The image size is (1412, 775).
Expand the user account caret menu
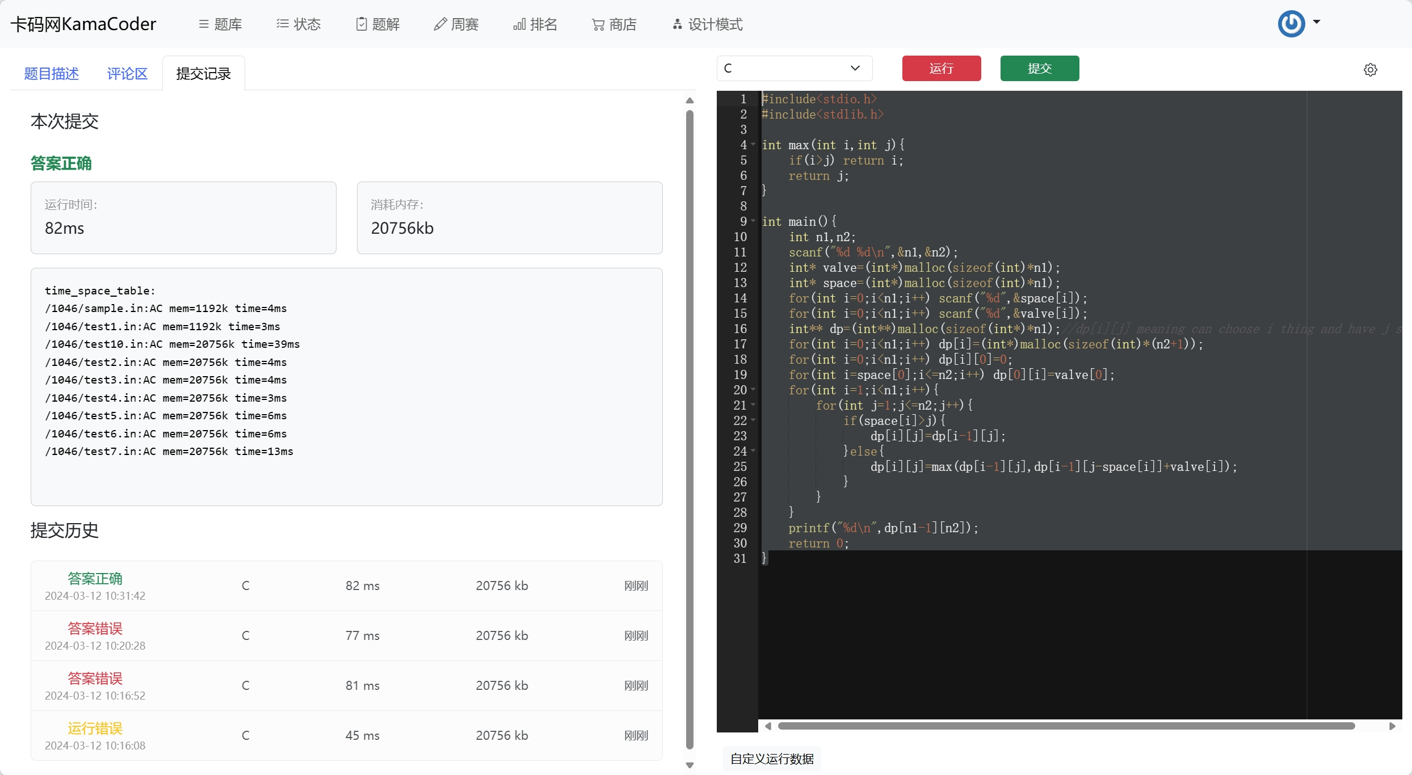[1317, 22]
